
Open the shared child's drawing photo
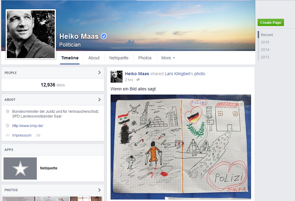click(181, 147)
